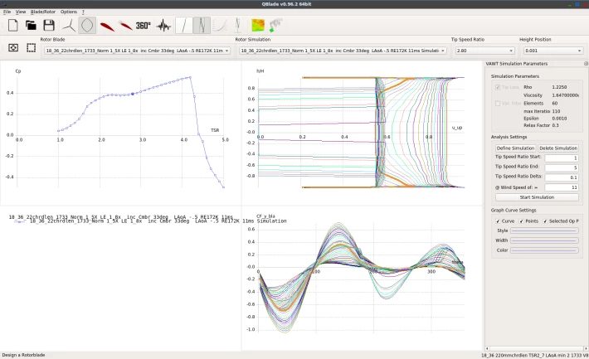Viewport: 589px width, 359px height.
Task: Toggle the Curve checkbox
Action: tap(498, 221)
